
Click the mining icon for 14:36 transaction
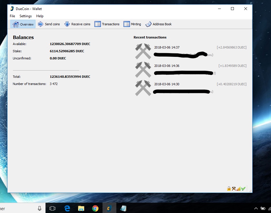(143, 70)
